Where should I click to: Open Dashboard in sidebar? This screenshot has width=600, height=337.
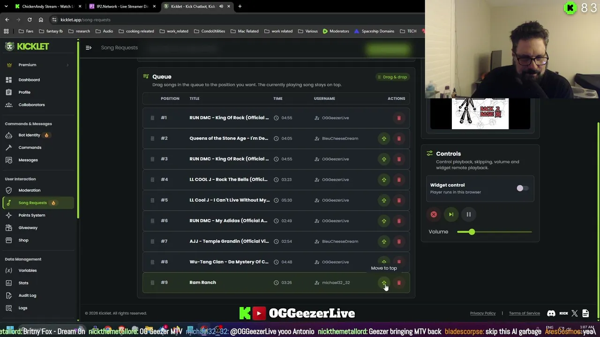[x=37, y=80]
